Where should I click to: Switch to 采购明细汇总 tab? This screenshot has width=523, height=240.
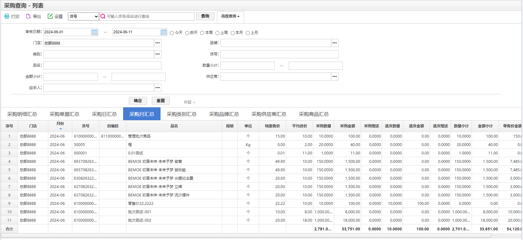[22, 114]
